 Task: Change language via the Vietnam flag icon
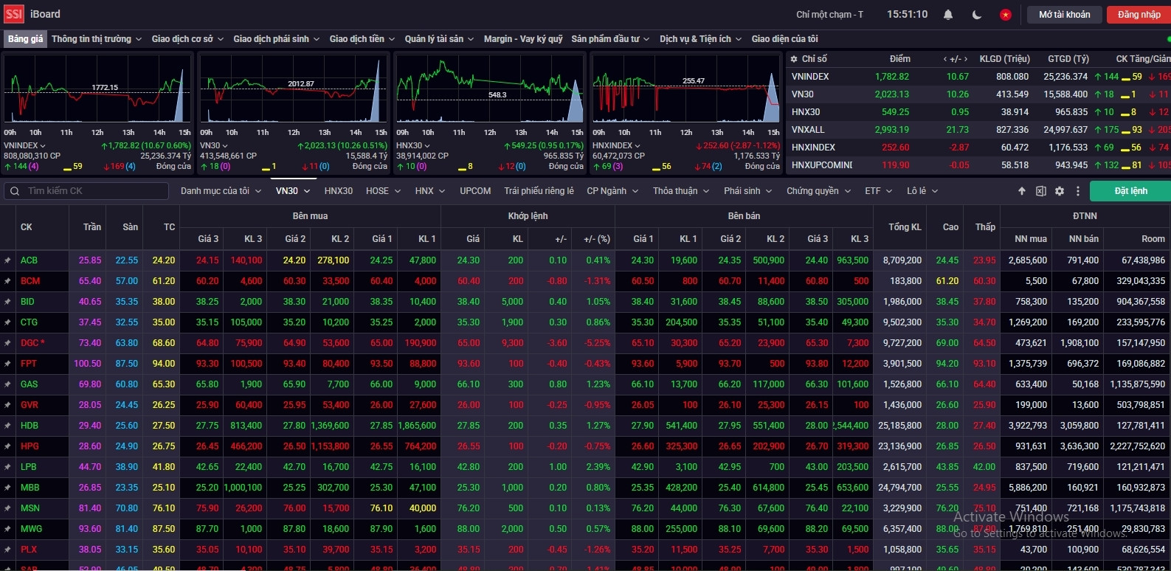1005,15
